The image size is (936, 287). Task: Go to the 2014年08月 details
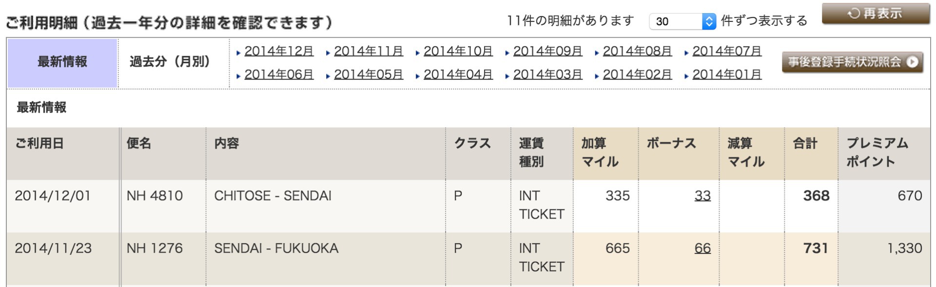637,51
